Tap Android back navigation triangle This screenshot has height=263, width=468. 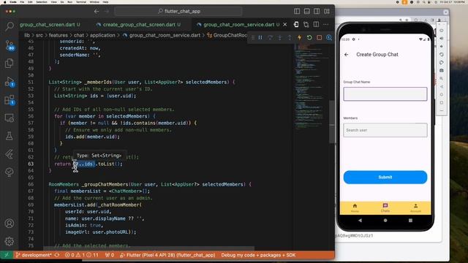[x=360, y=221]
